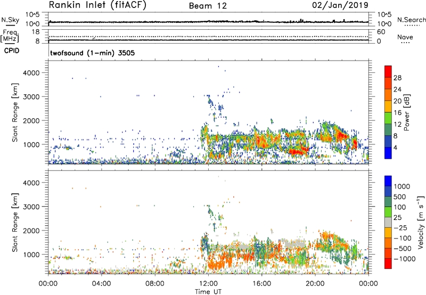Click the "Nave" legend label
Viewport: 426px width, 295px height.
click(405, 37)
